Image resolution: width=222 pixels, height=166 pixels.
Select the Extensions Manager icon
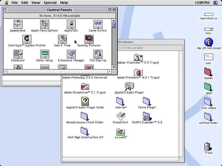[x=71, y=54]
